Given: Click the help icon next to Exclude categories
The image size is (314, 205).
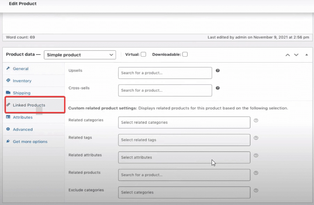Looking at the screenshot, I should (256, 190).
